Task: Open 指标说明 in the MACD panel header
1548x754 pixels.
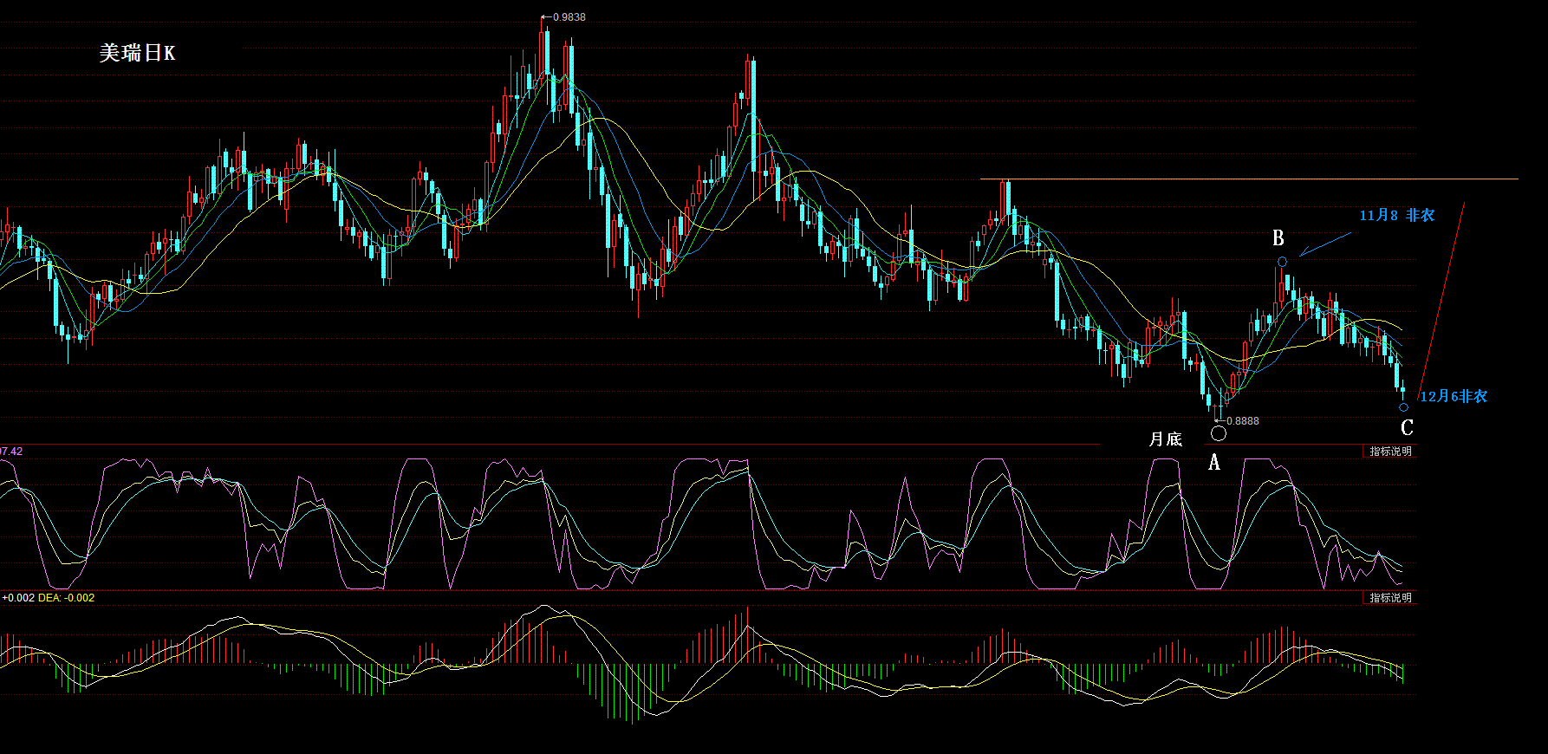Action: (1390, 598)
